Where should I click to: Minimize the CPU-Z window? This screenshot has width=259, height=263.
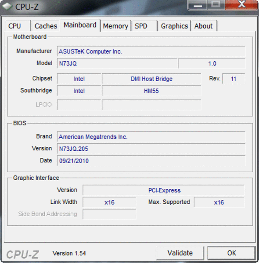[x=198, y=5]
